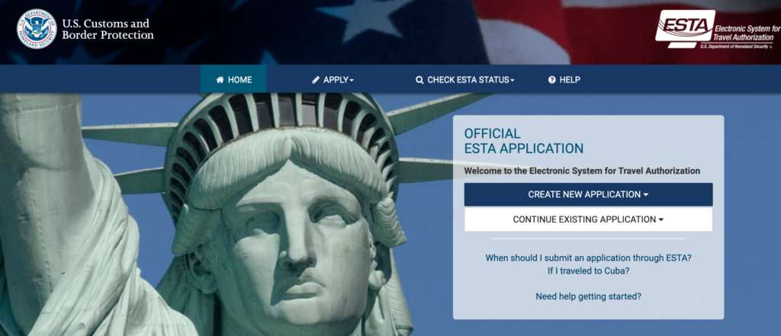
Task: Expand the CHECK ESTA STATUS dropdown caret
Action: 512,81
